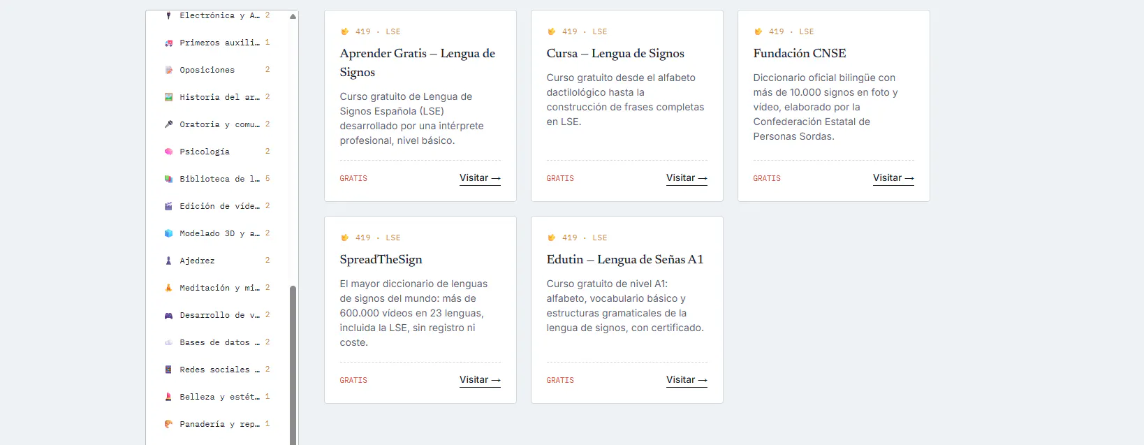Viewport: 1144px width, 445px height.
Task: Select Oratoria y comu… category
Action: pyautogui.click(x=217, y=124)
